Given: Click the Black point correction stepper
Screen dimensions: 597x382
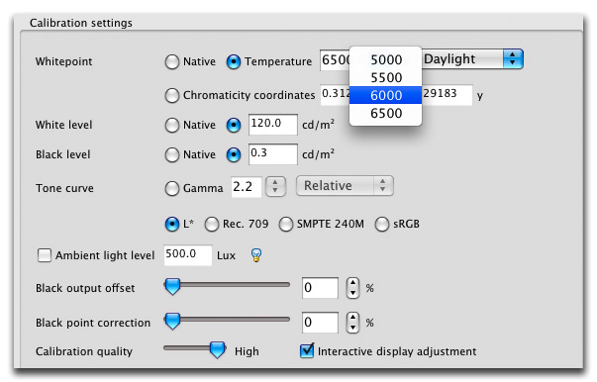Looking at the screenshot, I should 352,323.
